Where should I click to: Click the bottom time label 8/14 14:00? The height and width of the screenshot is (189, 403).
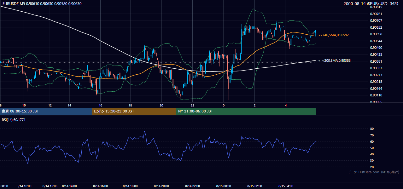(x=70, y=186)
